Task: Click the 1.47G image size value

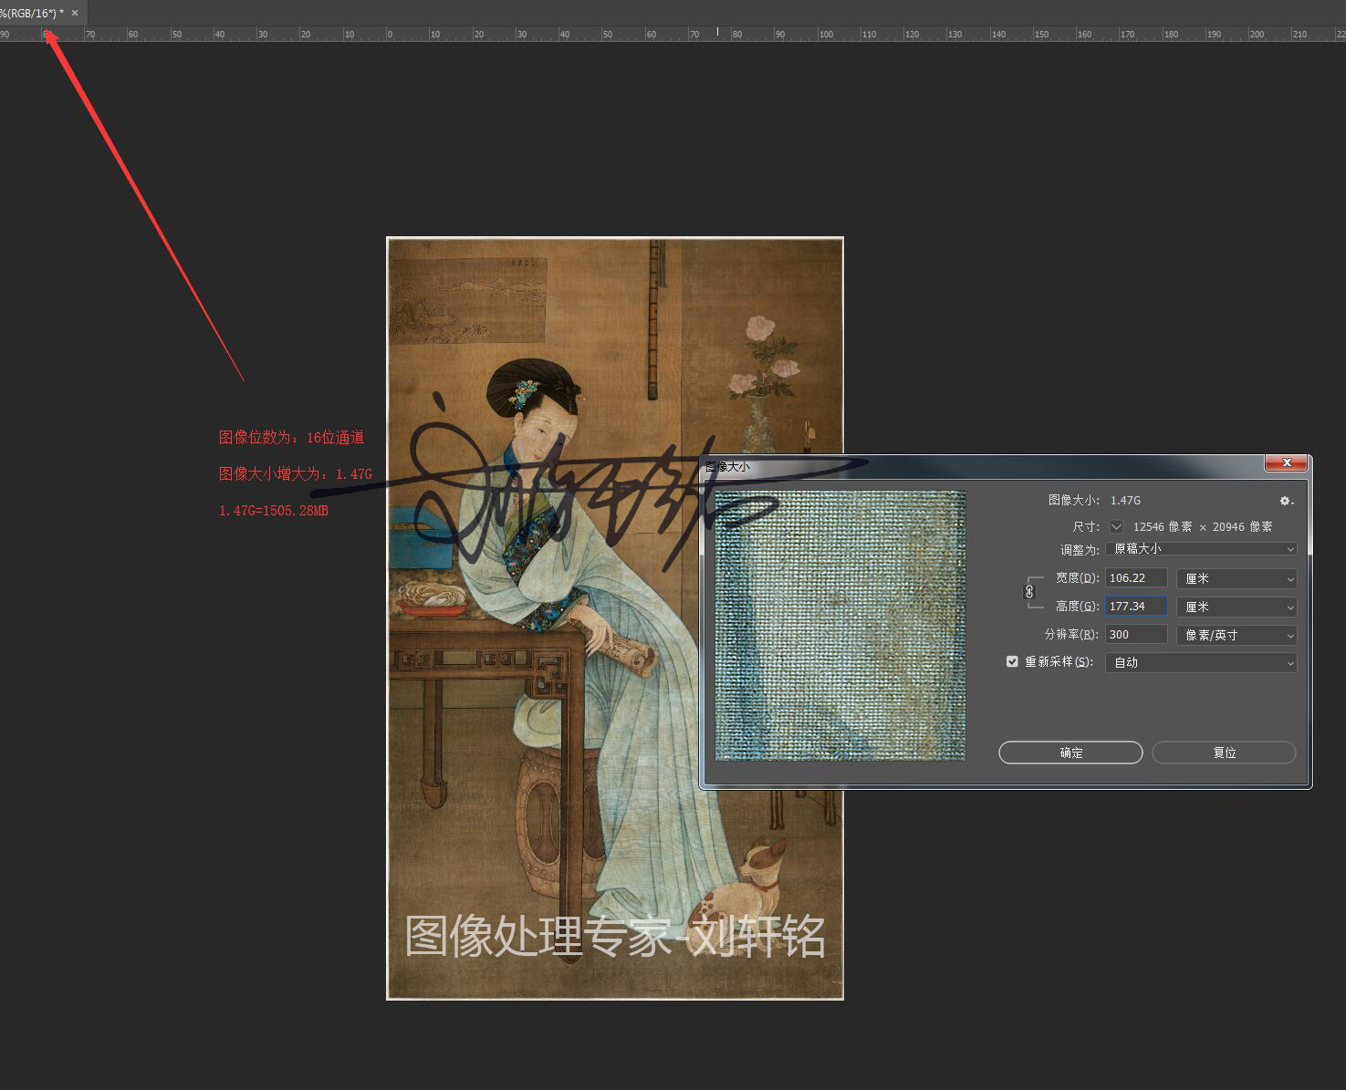Action: coord(1125,501)
